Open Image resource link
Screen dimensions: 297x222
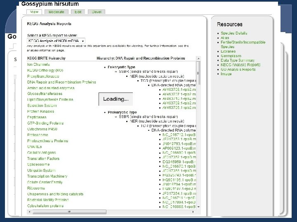click(226, 74)
